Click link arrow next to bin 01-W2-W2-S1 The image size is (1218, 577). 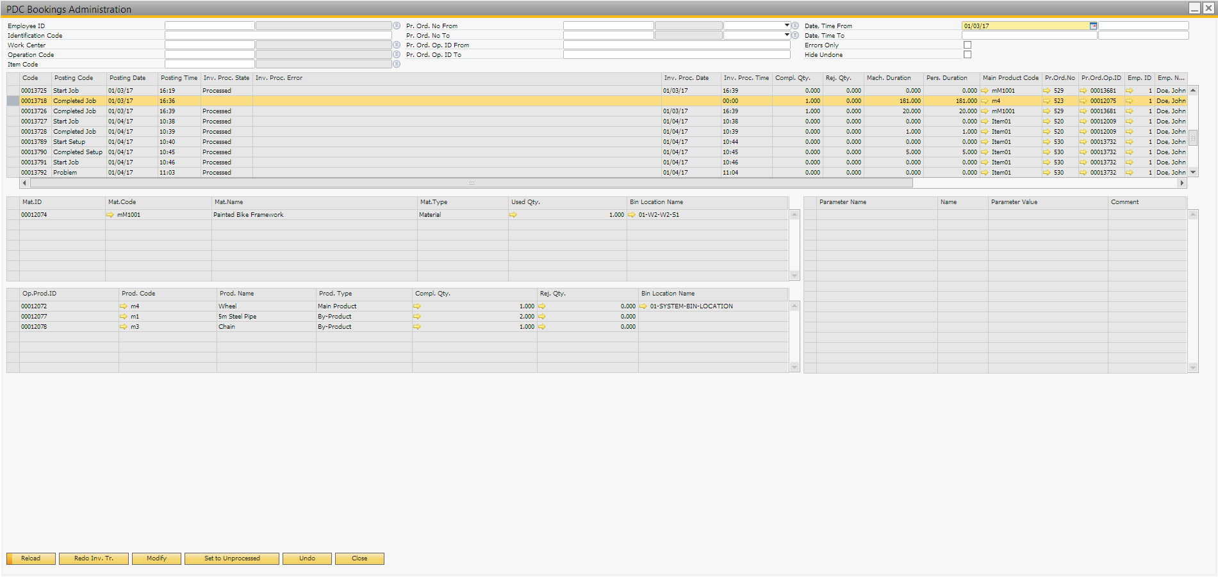tap(632, 215)
